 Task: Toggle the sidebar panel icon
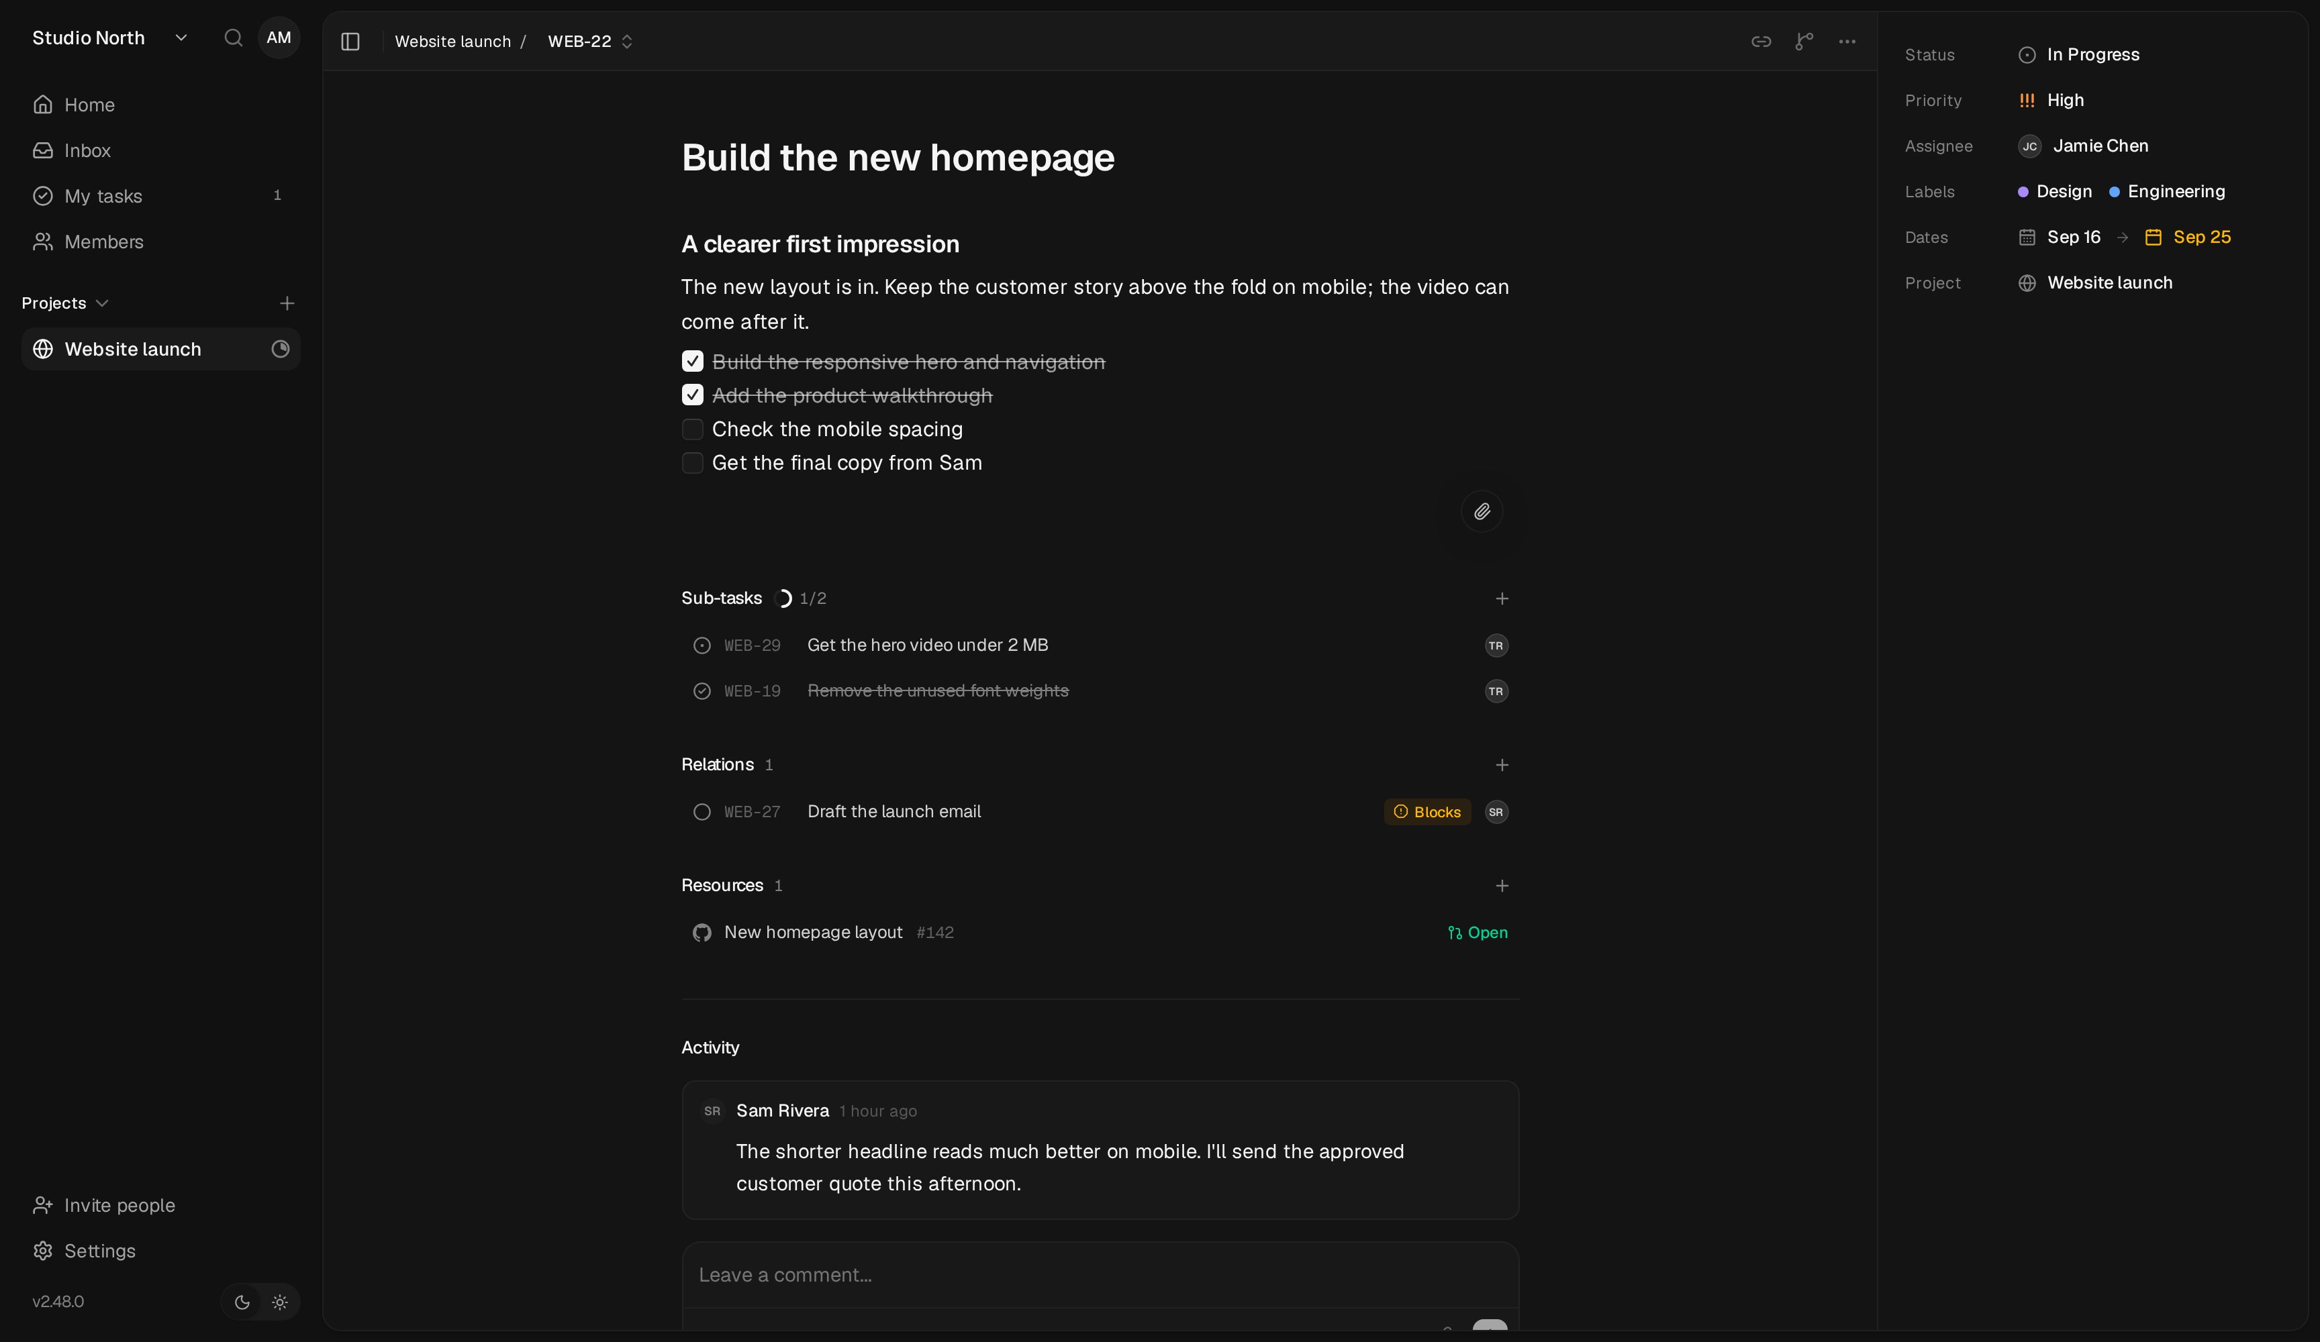[x=350, y=42]
